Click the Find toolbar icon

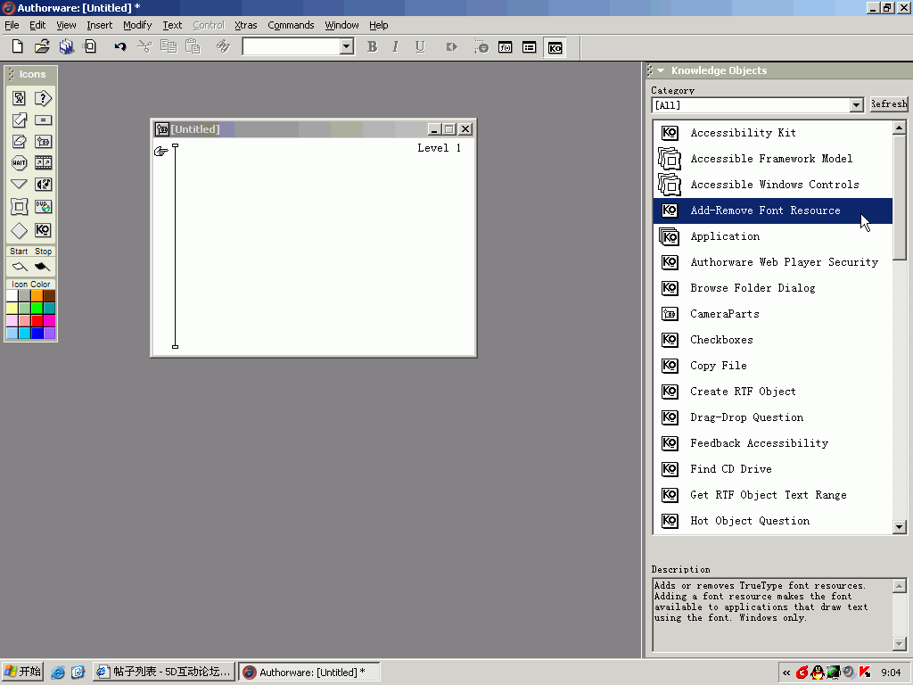[223, 46]
